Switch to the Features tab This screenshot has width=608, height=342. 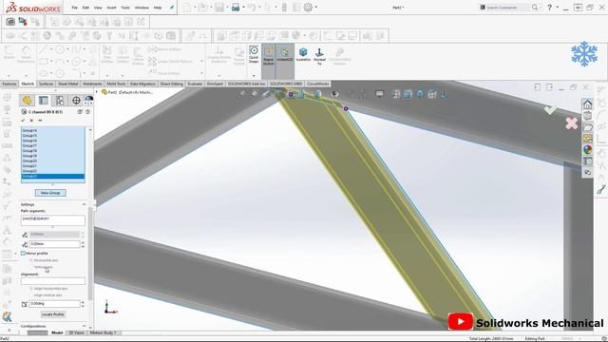[9, 84]
